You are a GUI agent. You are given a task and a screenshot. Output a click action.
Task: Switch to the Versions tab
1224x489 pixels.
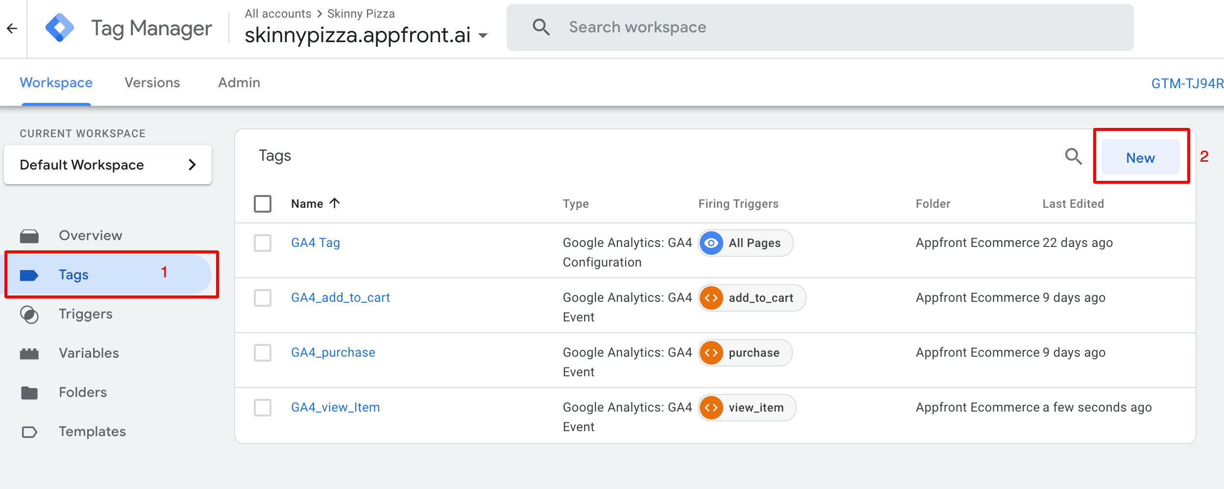pyautogui.click(x=152, y=82)
